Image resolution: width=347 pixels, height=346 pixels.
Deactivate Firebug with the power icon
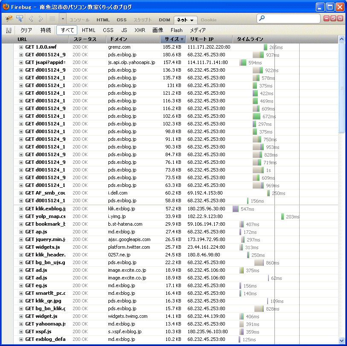[340, 19]
